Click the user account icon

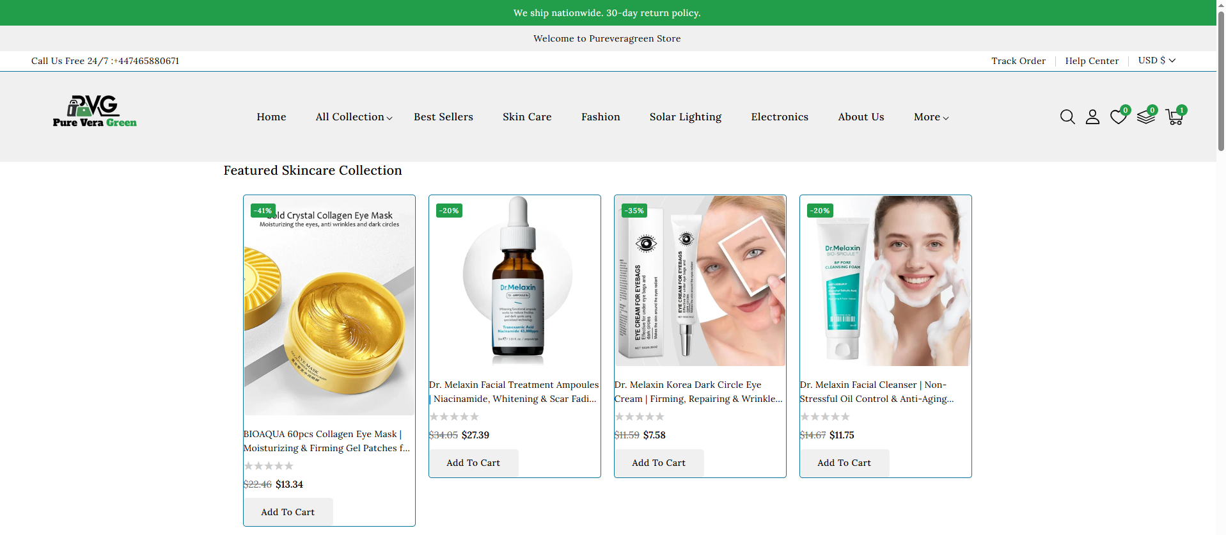tap(1092, 117)
